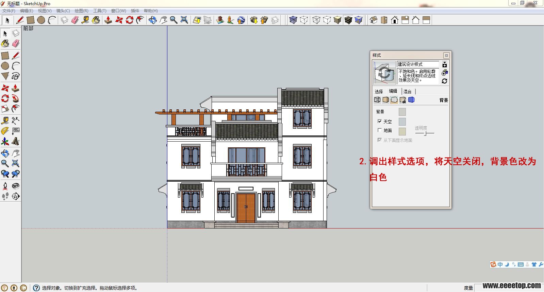Viewport: 544px width, 292px height.
Task: Click Update style with changes icon
Action: [445, 81]
